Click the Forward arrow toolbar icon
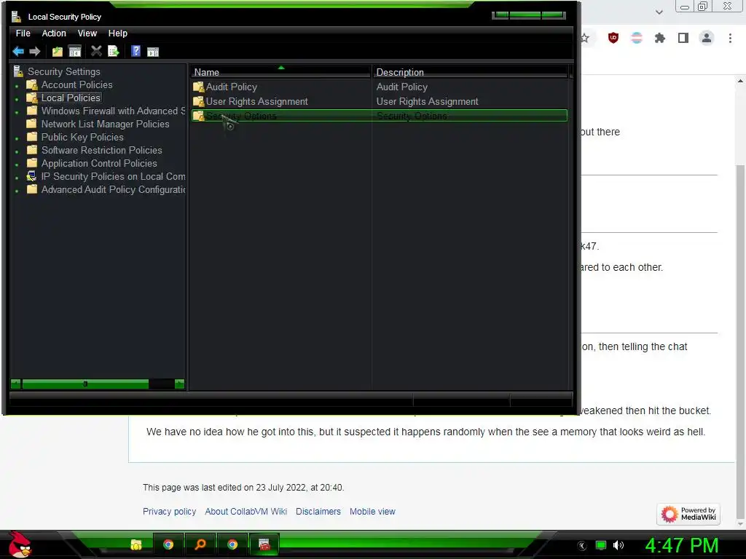 pyautogui.click(x=35, y=52)
